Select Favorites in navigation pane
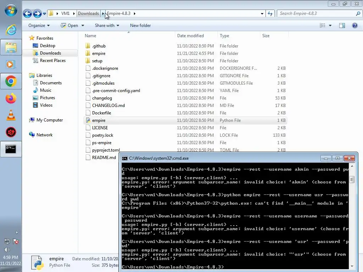The height and width of the screenshot is (272, 363). (45, 38)
